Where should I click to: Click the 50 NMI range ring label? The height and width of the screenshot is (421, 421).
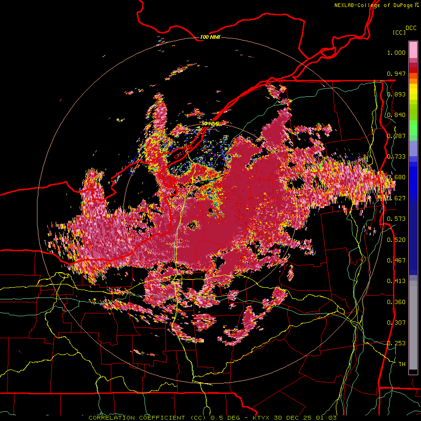coord(210,123)
